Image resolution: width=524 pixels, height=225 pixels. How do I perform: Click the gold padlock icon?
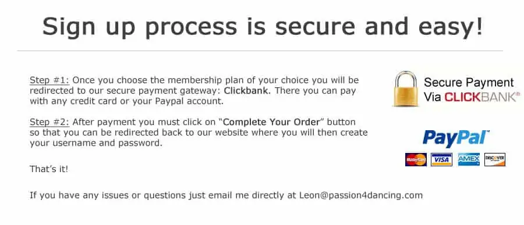pos(405,89)
